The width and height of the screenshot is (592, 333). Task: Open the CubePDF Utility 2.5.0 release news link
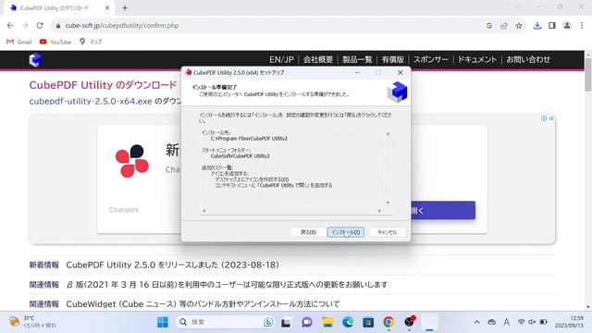point(173,265)
